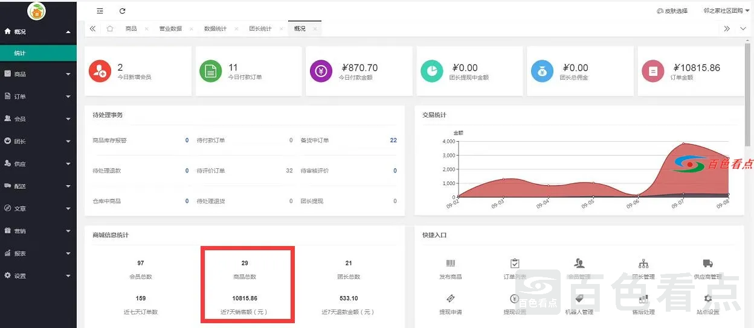Open the tab options chevron dropdown
Viewport: 754px width, 328px height.
tap(743, 28)
